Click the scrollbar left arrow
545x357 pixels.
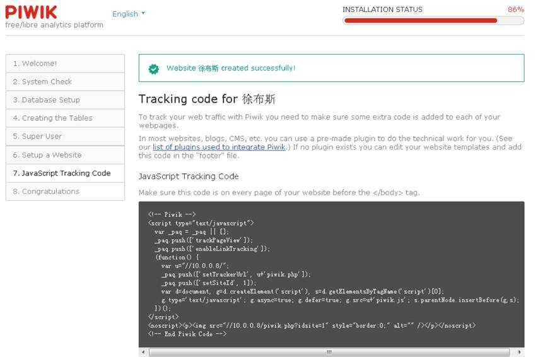pyautogui.click(x=143, y=352)
